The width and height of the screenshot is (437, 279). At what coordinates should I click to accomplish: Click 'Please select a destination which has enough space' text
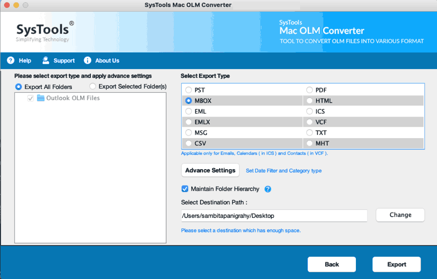click(x=241, y=230)
